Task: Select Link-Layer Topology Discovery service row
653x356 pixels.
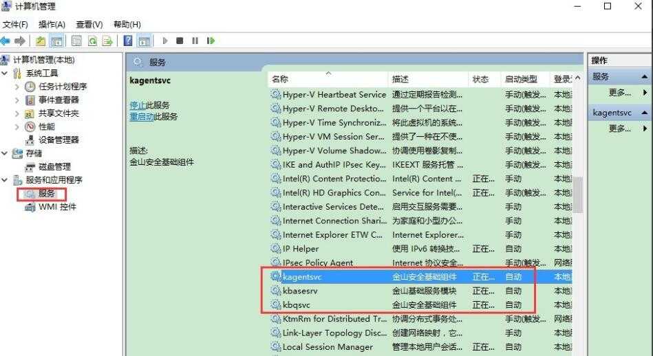Action: pos(420,333)
